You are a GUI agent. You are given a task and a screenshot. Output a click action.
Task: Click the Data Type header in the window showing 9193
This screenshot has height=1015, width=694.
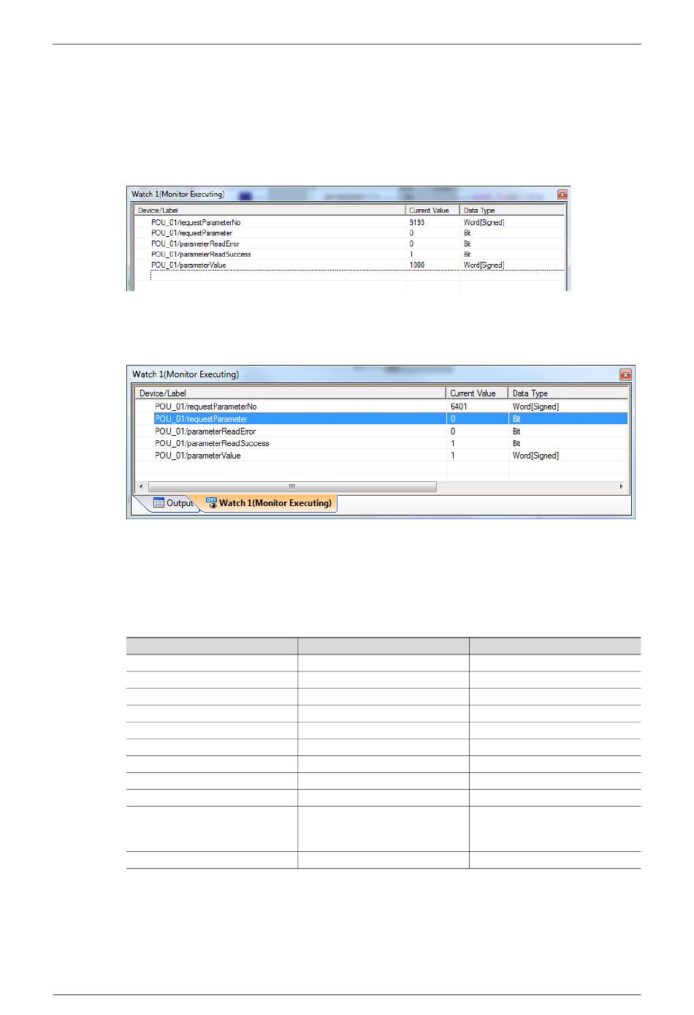click(x=512, y=211)
